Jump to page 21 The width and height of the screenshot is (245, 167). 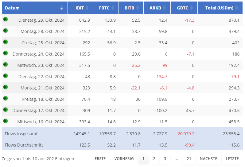pyautogui.click(x=189, y=159)
